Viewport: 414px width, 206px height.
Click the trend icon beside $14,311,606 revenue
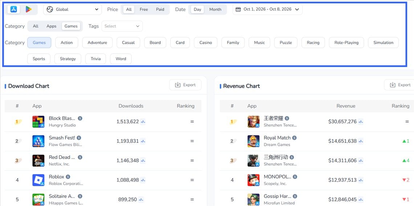point(361,161)
